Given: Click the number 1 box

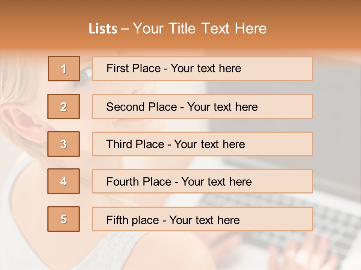Looking at the screenshot, I should [64, 69].
